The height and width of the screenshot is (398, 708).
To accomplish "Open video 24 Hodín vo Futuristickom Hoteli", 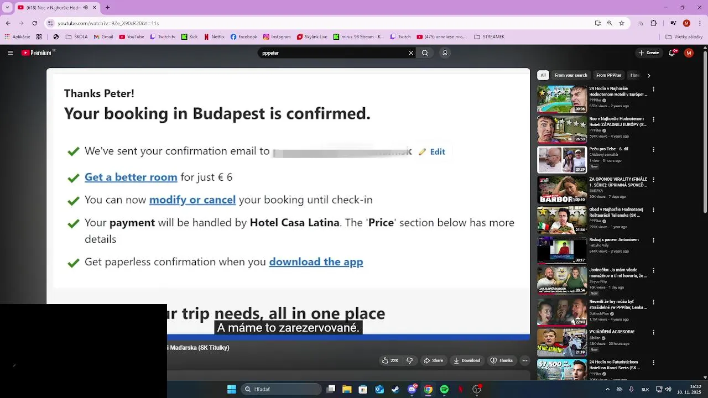I will (615, 365).
